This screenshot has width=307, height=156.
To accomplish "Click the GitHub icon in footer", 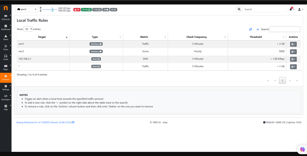I will click(x=73, y=123).
